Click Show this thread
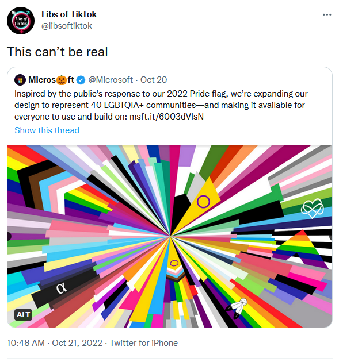Image resolution: width=339 pixels, height=362 pixels. pyautogui.click(x=47, y=130)
